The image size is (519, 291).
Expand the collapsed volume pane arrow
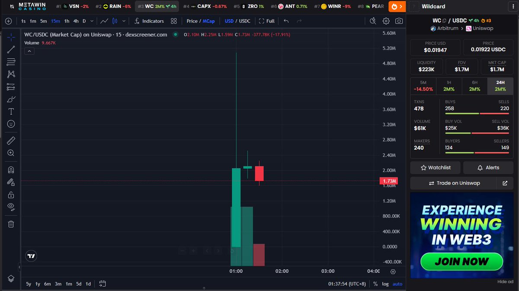(x=29, y=51)
